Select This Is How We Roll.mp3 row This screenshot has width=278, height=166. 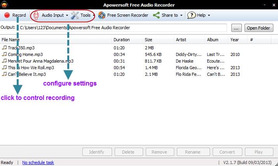click(x=31, y=68)
